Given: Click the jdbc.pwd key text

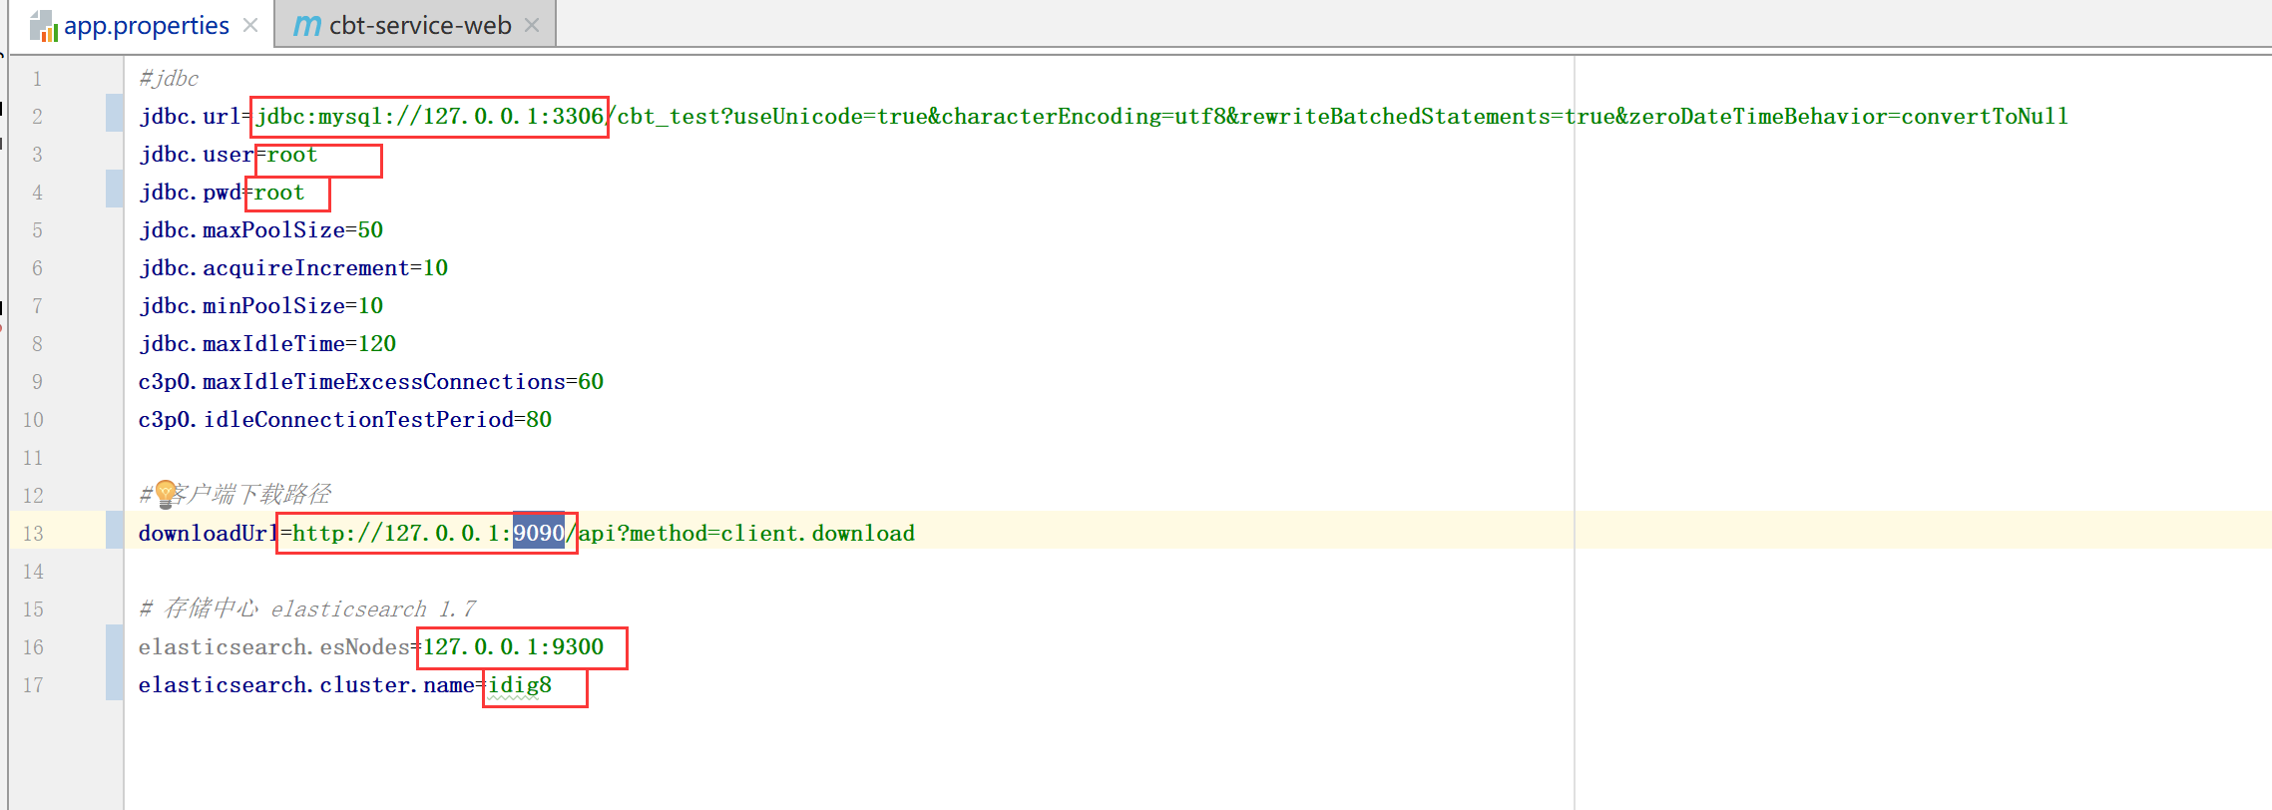Looking at the screenshot, I should (x=190, y=193).
